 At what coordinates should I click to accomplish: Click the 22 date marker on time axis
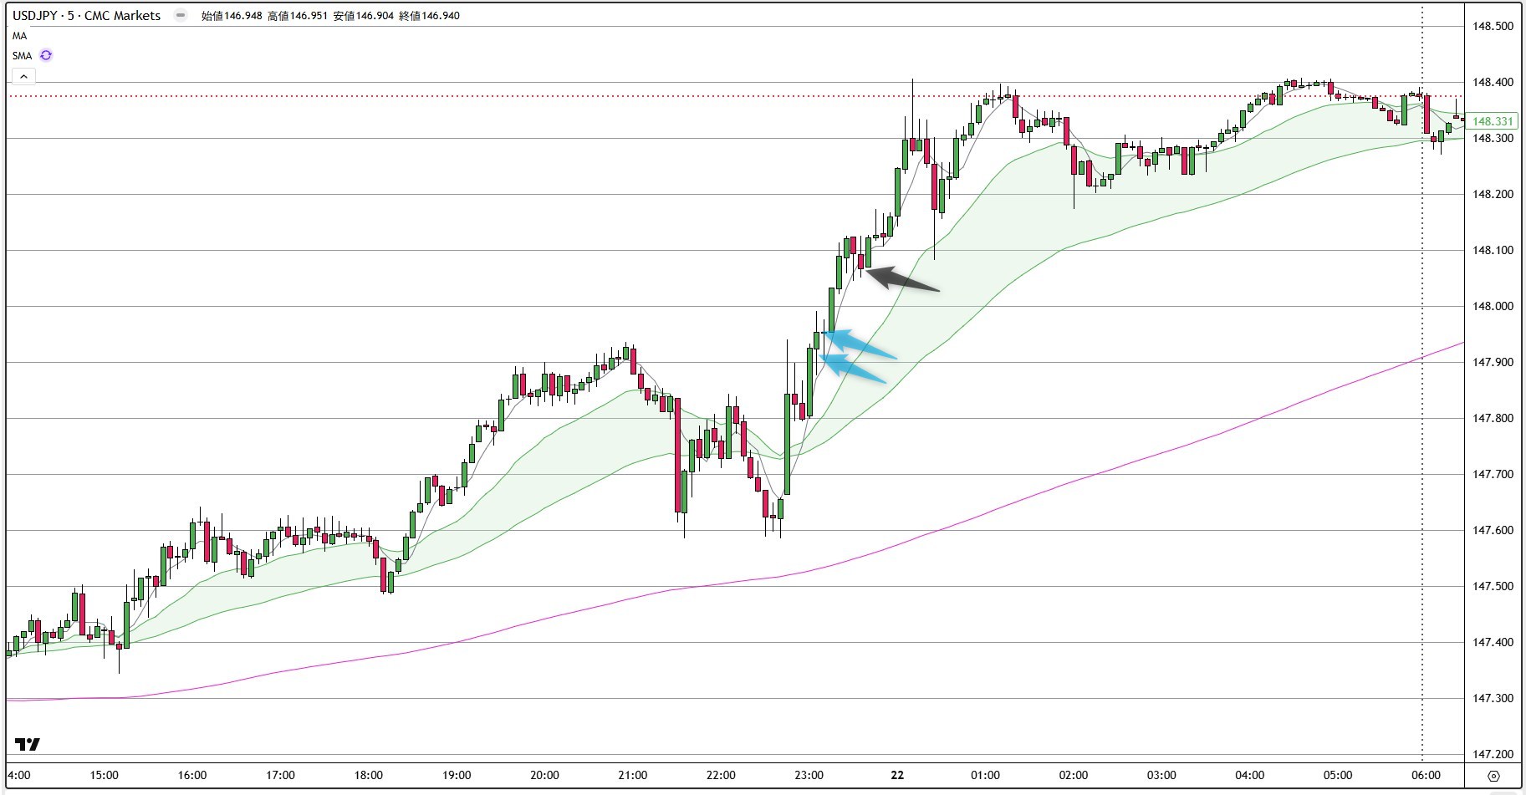click(x=897, y=775)
